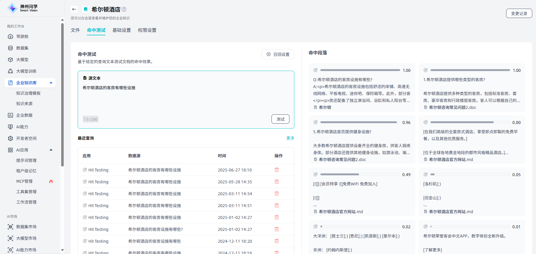
Task: Open the 希尔顿荣誉客会中文APP paragraph card
Action: pyautogui.click(x=472, y=237)
